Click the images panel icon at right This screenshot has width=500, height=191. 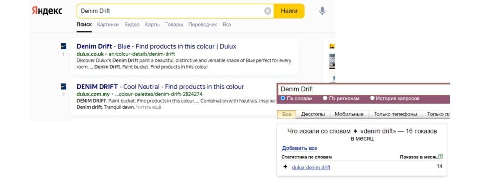pos(332,46)
